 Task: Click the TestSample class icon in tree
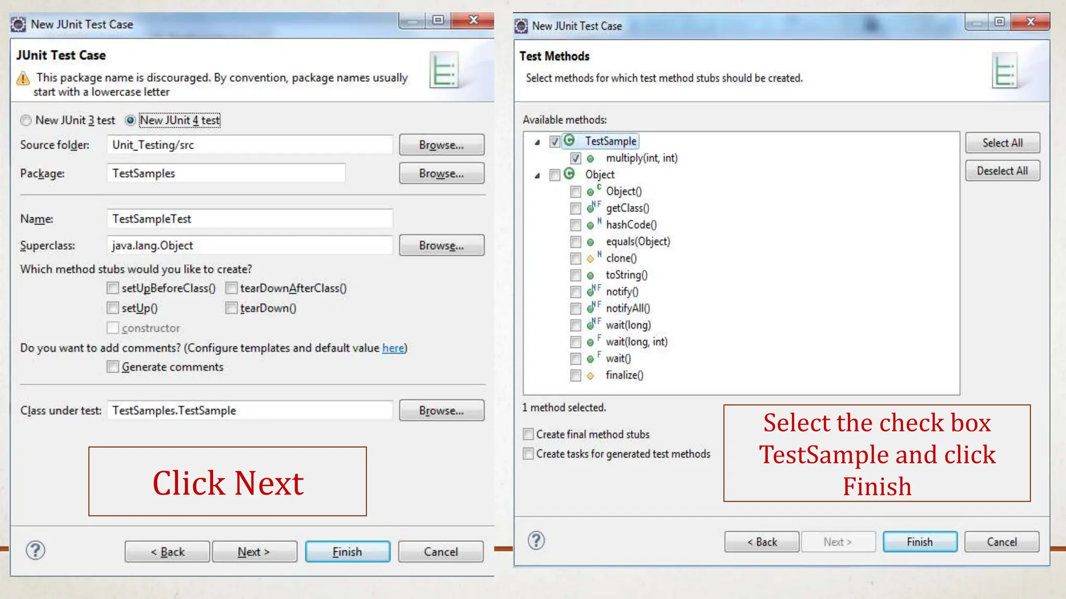point(569,140)
